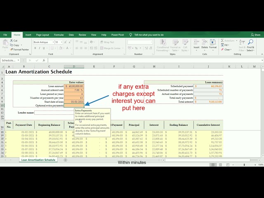Select the Start date cell 01-01-2021
Viewport: 264px width, 198px height.
[74, 102]
